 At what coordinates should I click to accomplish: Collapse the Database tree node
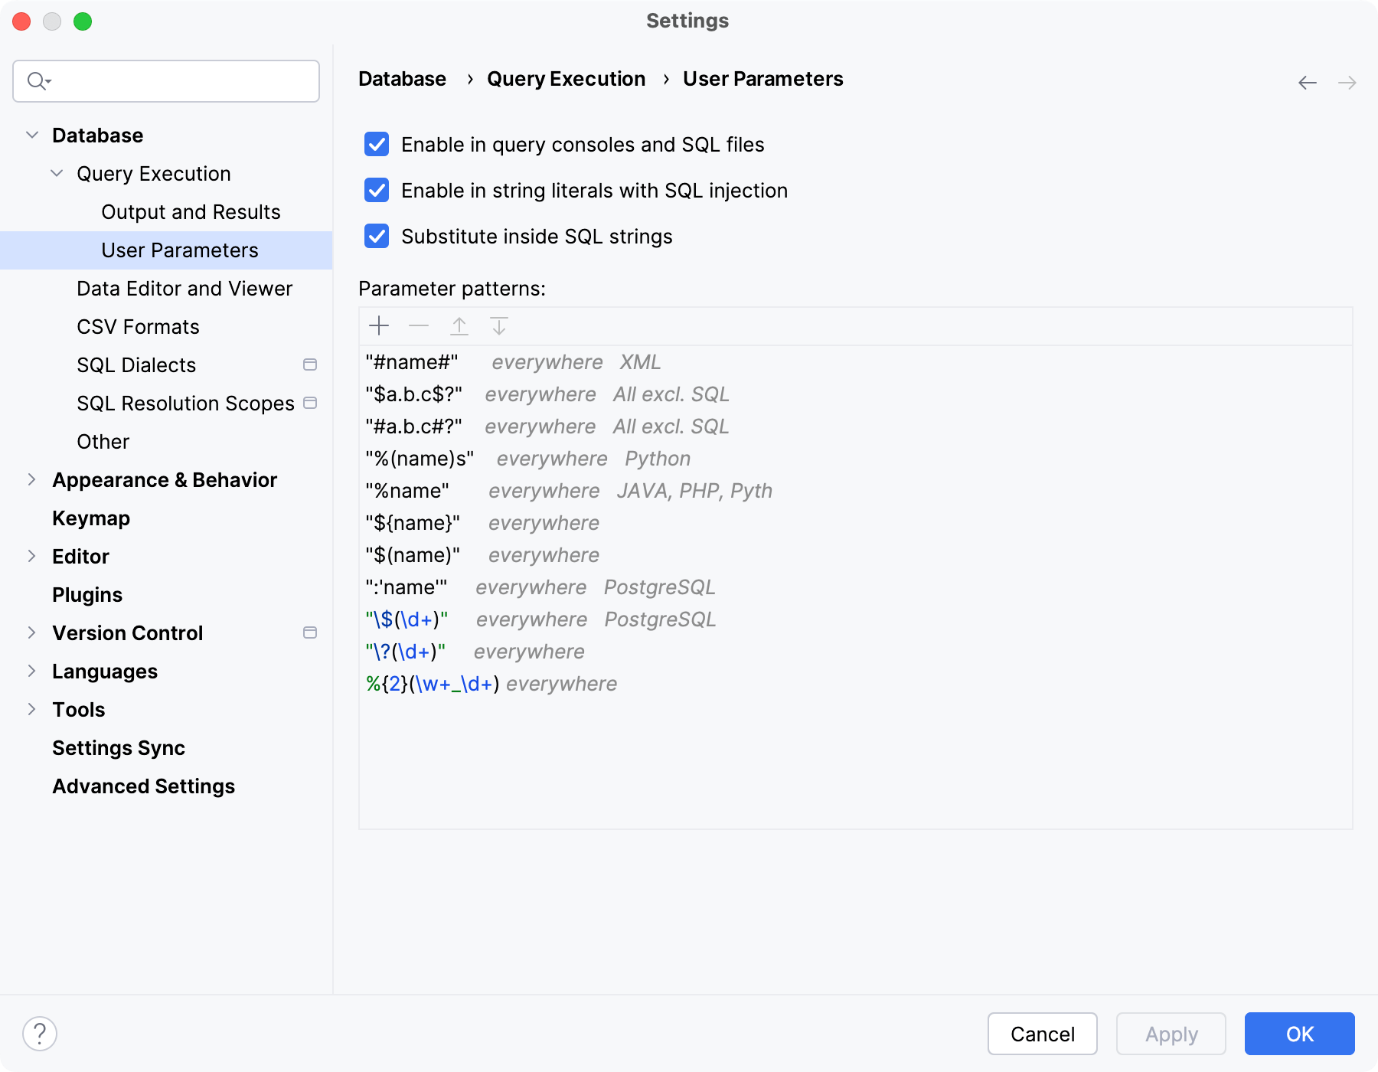(x=32, y=136)
